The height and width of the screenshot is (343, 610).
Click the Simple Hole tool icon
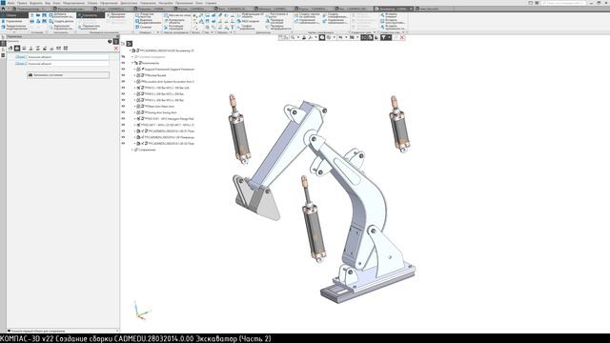[x=137, y=15]
